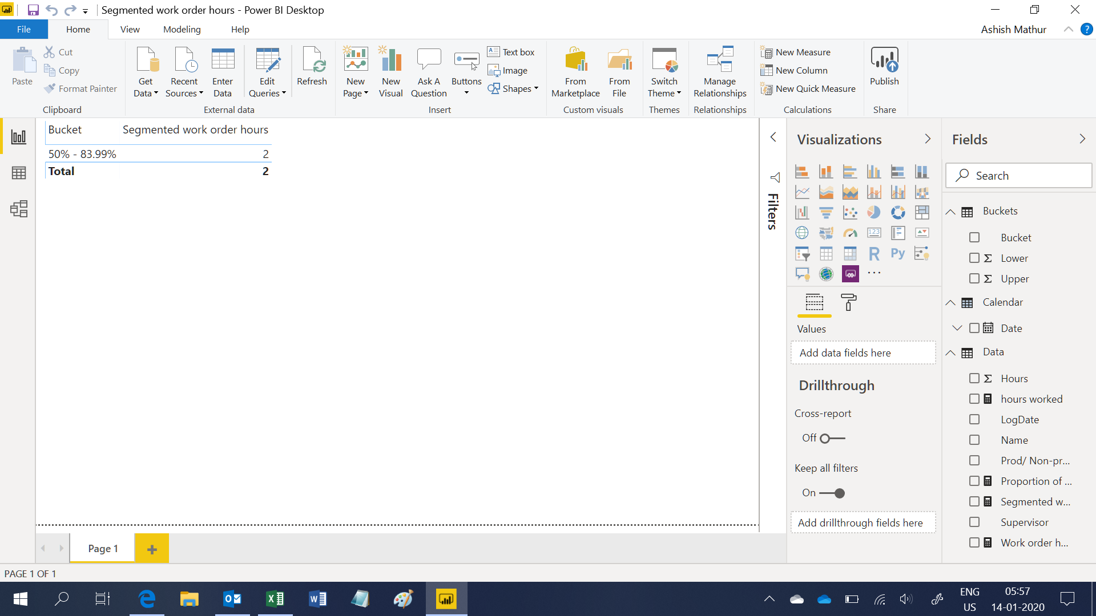Collapse the Calendar table
Image resolution: width=1096 pixels, height=616 pixels.
tap(950, 303)
